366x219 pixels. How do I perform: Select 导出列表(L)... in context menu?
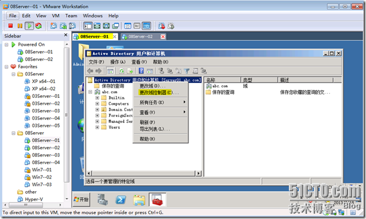pyautogui.click(x=161, y=129)
